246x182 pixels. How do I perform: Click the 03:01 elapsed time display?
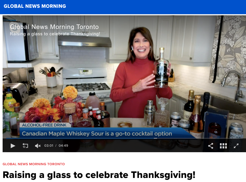49,146
